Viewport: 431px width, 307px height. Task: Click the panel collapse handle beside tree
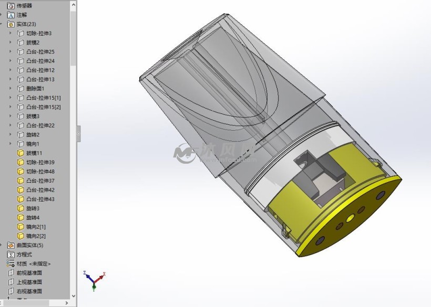[x=79, y=134]
